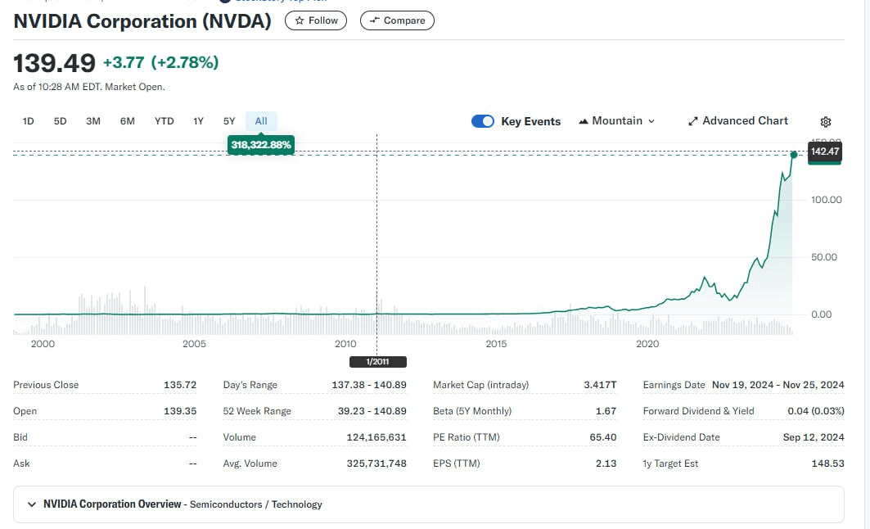
Task: Click the 142.47 price label on axis
Action: pyautogui.click(x=824, y=151)
